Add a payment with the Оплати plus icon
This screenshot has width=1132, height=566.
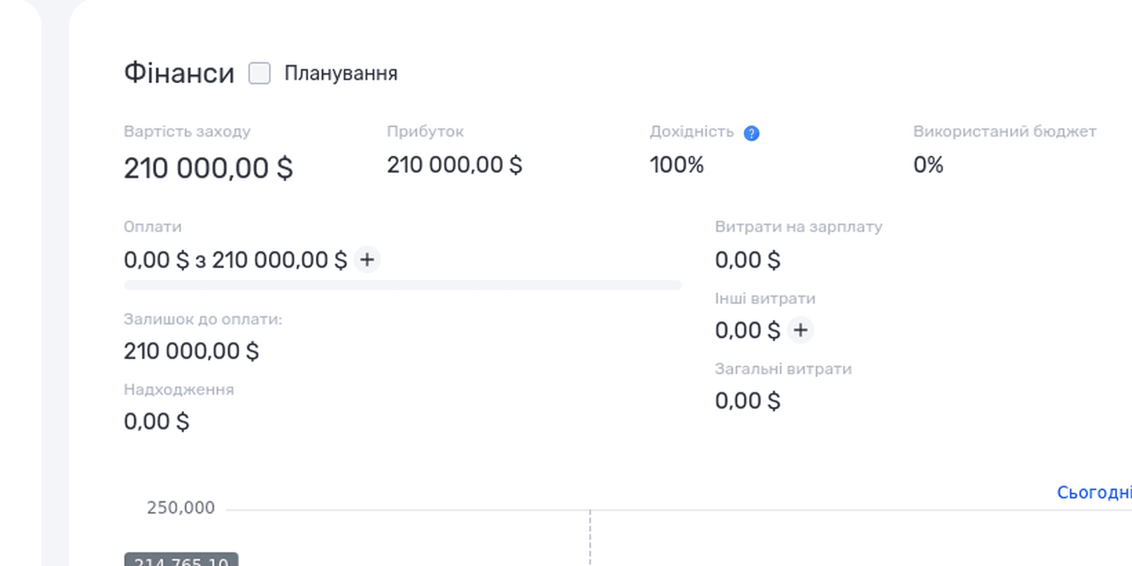click(x=367, y=260)
